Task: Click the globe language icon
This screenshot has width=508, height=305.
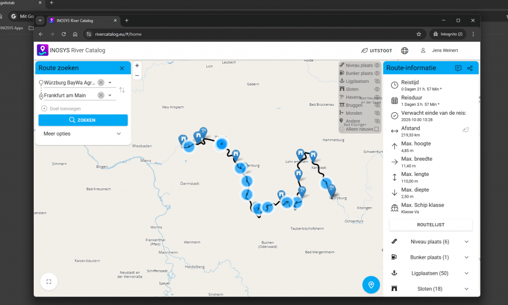Action: click(x=405, y=51)
